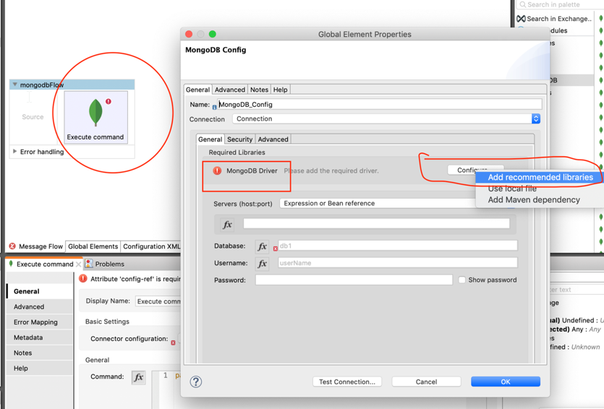Click the Name input field
The width and height of the screenshot is (604, 409).
[x=380, y=104]
